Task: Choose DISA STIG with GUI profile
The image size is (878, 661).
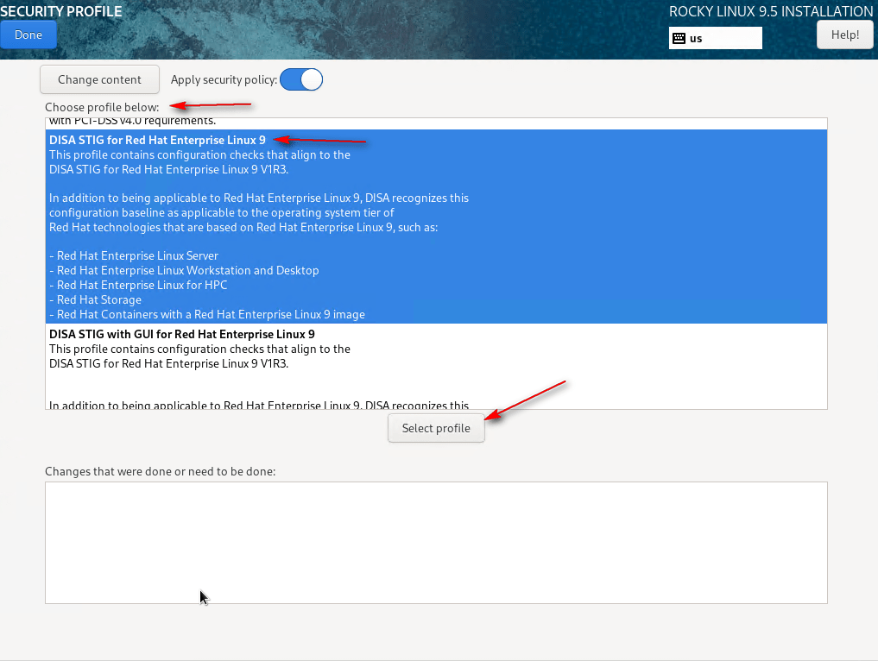Action: pos(181,334)
